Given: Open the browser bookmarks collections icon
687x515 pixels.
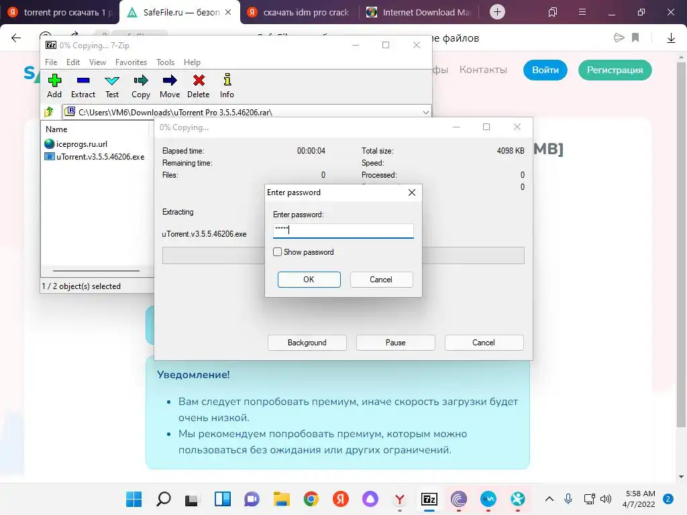Looking at the screenshot, I should [x=553, y=12].
